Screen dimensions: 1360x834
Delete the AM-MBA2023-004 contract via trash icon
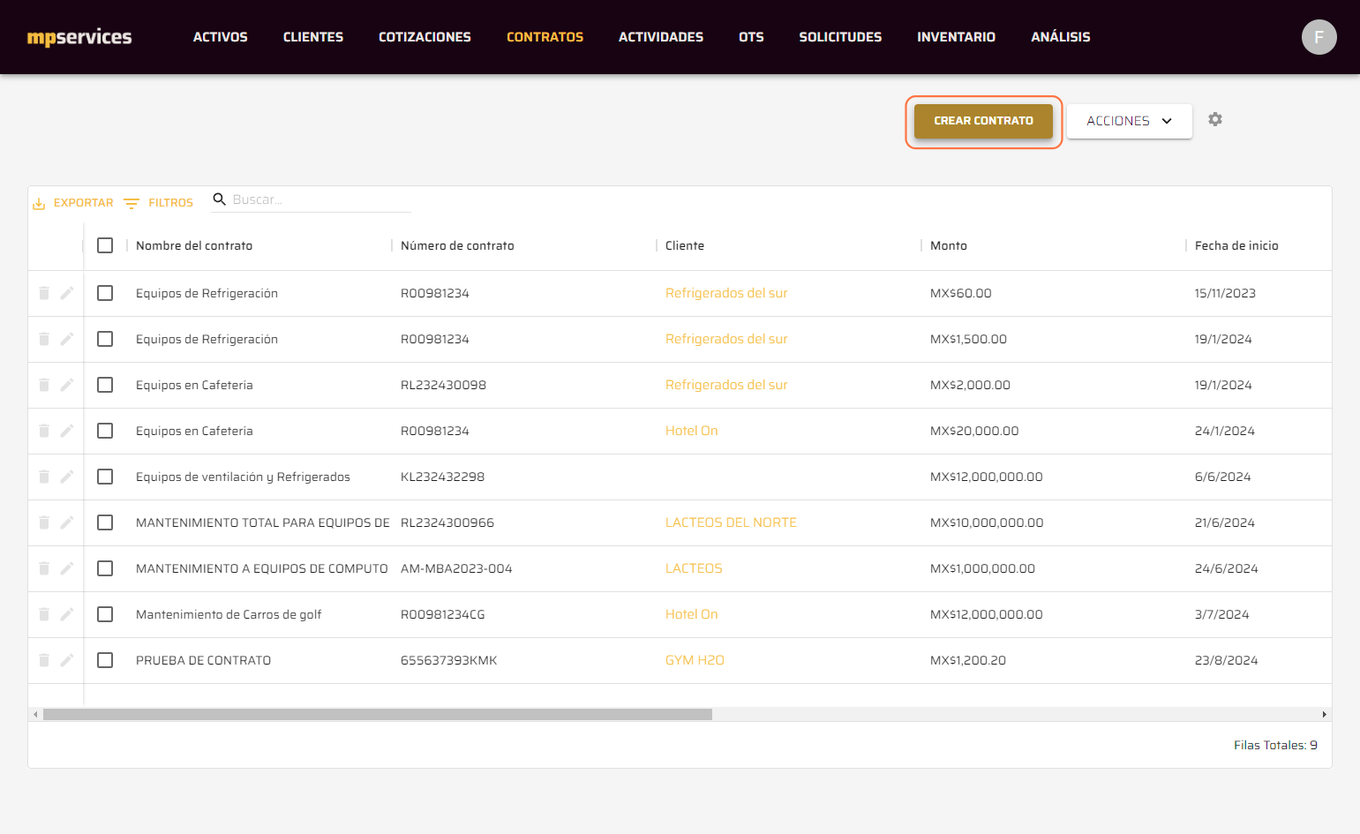click(44, 568)
